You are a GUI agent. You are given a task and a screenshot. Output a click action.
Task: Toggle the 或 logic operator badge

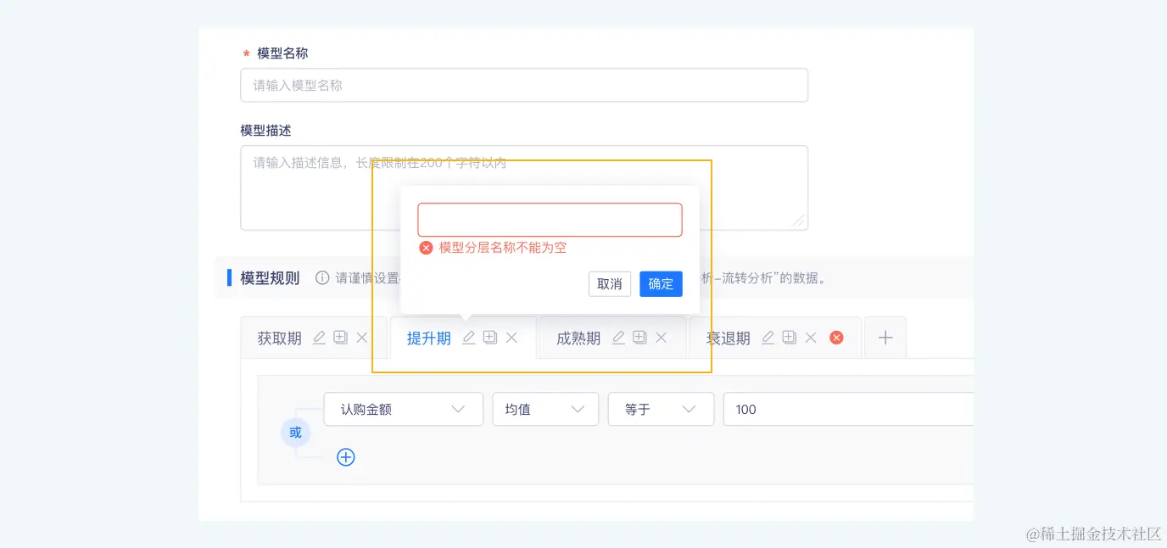(x=295, y=433)
